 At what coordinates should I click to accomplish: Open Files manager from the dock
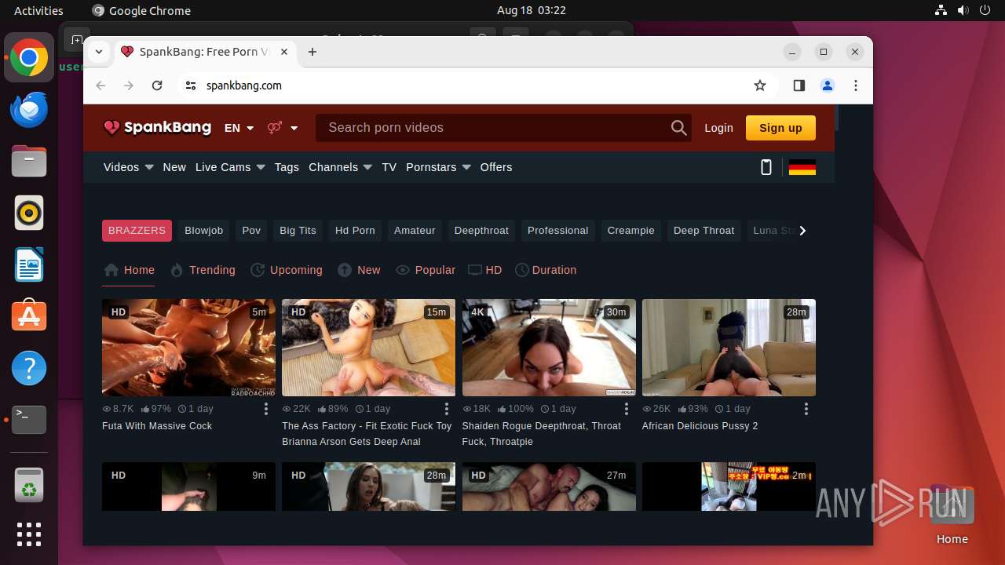(x=29, y=162)
